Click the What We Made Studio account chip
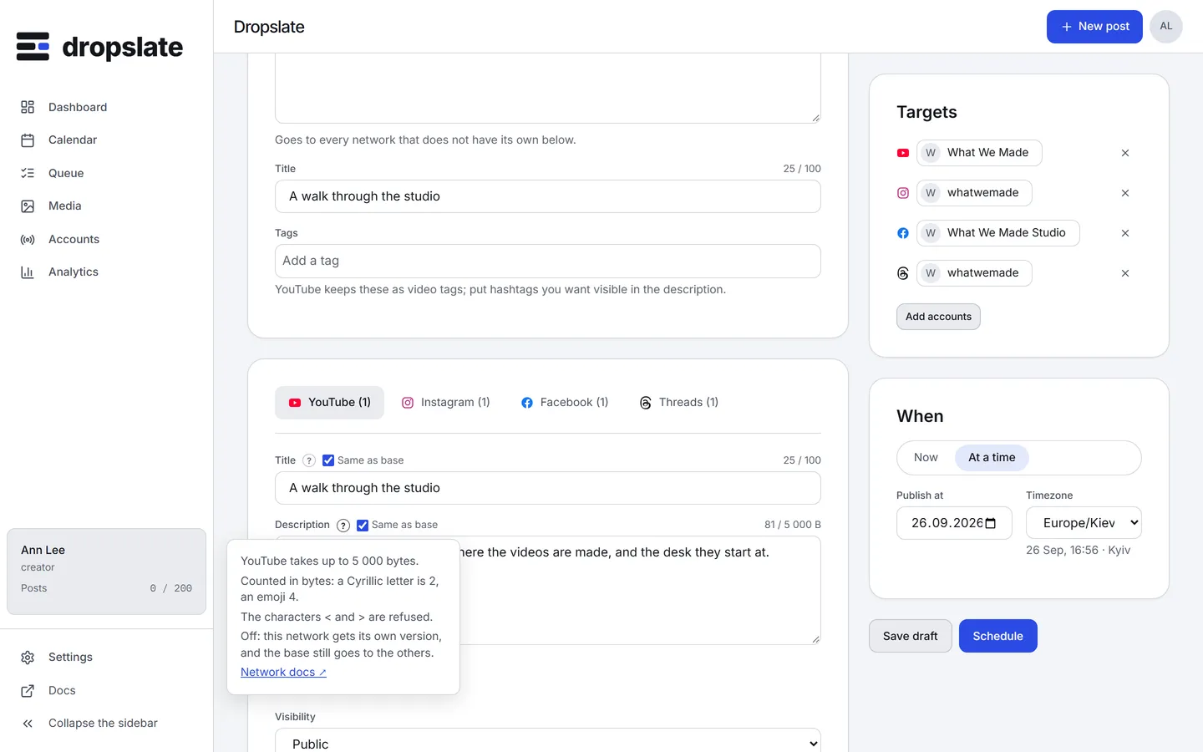Viewport: 1203px width, 752px height. point(997,233)
